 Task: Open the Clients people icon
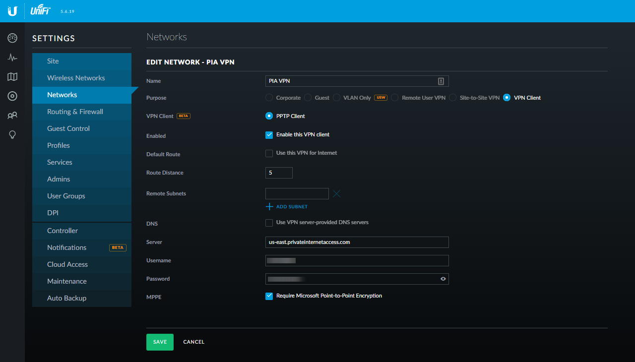tap(12, 116)
